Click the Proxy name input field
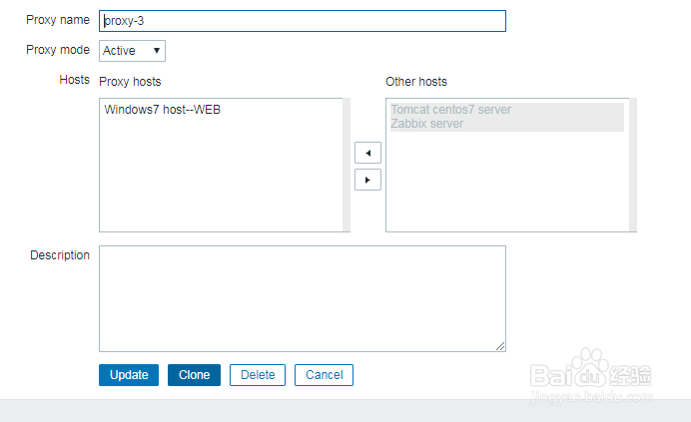691x422 pixels. point(303,21)
